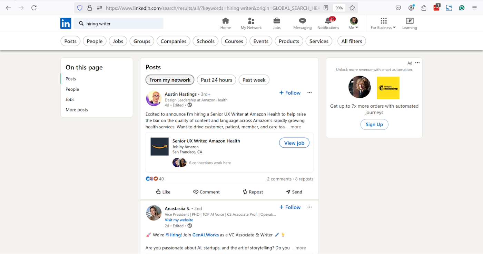Filter results by Posts
Screen dimensions: 483x254
tap(70, 41)
